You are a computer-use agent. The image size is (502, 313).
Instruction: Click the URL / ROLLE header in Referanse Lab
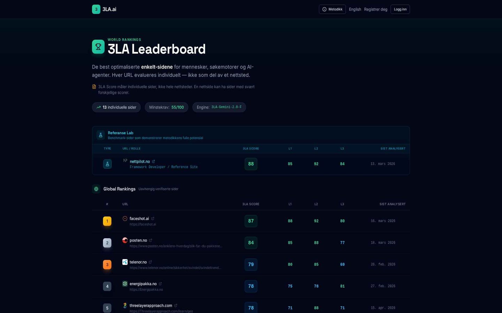[x=131, y=149]
